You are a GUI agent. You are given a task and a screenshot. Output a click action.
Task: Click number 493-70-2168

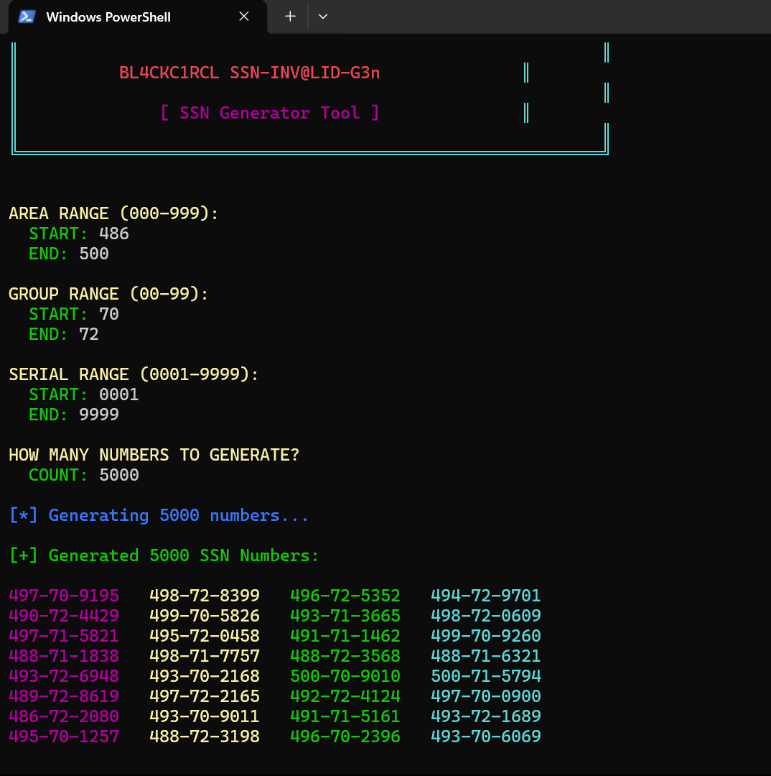pos(205,676)
